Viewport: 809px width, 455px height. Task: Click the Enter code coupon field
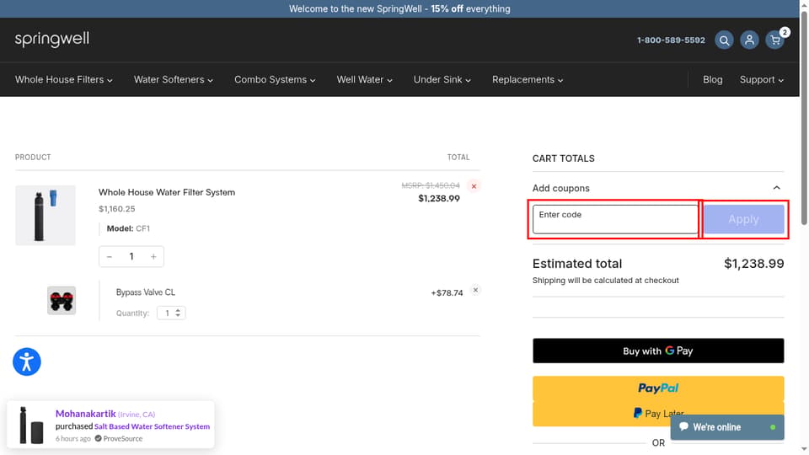pos(615,219)
